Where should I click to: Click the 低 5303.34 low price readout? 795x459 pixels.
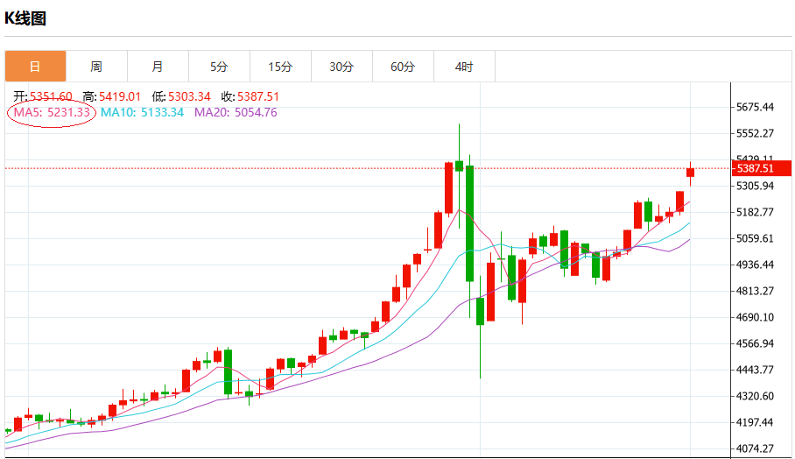tap(181, 96)
